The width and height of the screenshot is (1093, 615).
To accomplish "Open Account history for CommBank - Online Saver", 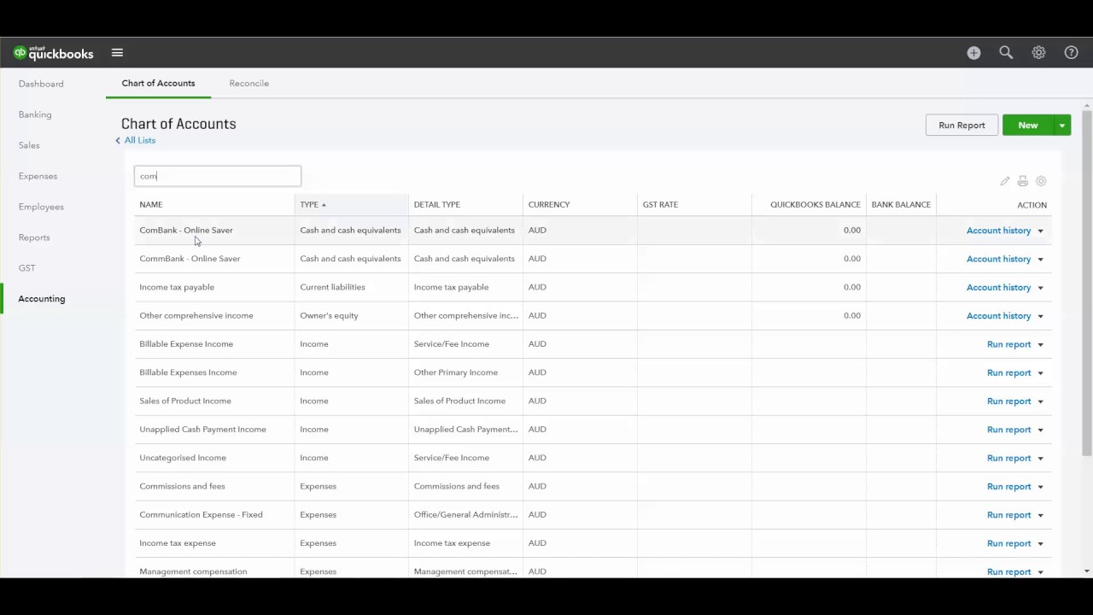I will click(x=998, y=259).
